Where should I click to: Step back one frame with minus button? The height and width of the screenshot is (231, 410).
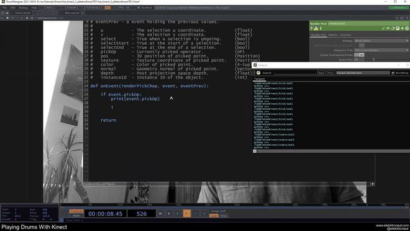195,214
